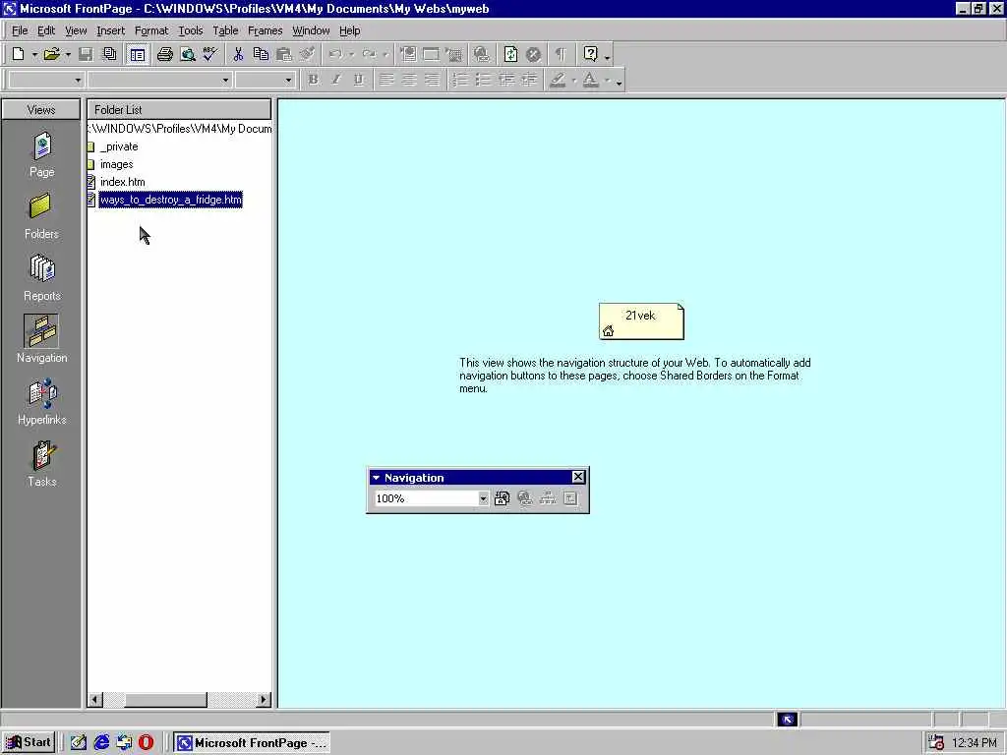Toggle Portrait/Landscape in Navigation toolbar
This screenshot has height=755, width=1007.
point(503,498)
